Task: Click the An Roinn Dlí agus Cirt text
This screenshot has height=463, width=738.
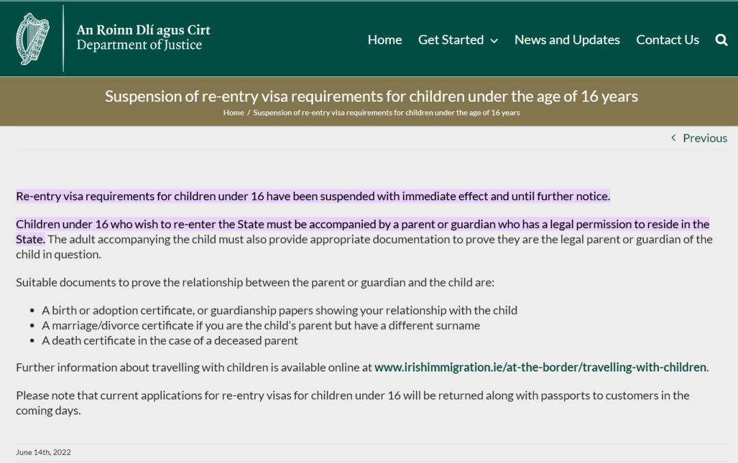Action: [x=143, y=30]
